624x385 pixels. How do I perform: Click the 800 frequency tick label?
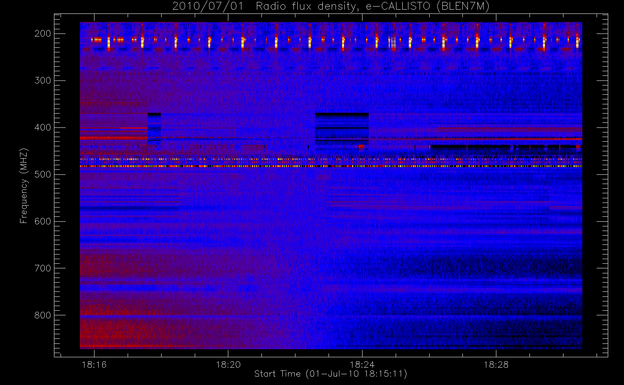click(x=43, y=315)
